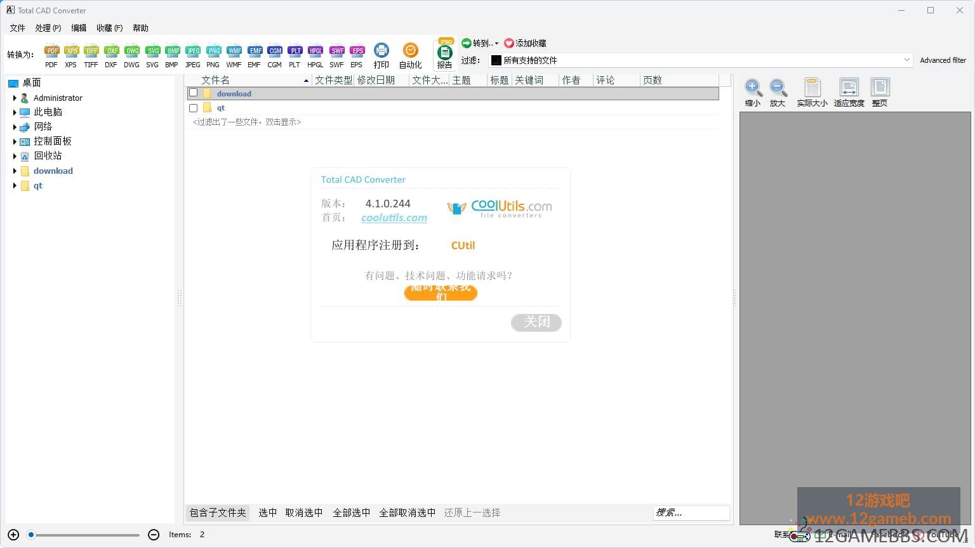
Task: Click 还原上一选择 option
Action: pos(472,512)
